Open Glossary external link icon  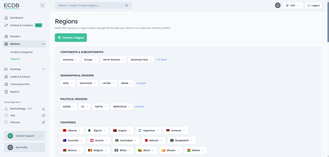pyautogui.click(x=43, y=122)
